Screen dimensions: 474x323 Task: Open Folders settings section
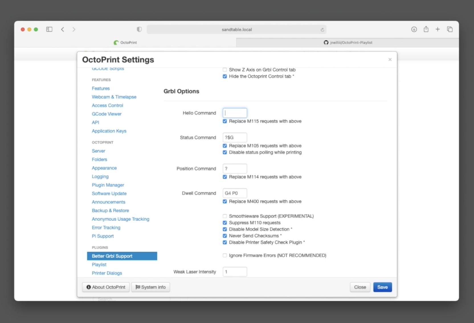pos(99,160)
